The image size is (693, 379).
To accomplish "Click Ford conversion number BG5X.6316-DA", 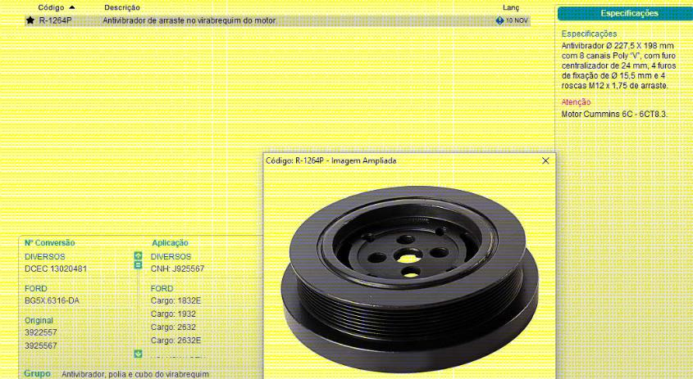I will point(52,300).
